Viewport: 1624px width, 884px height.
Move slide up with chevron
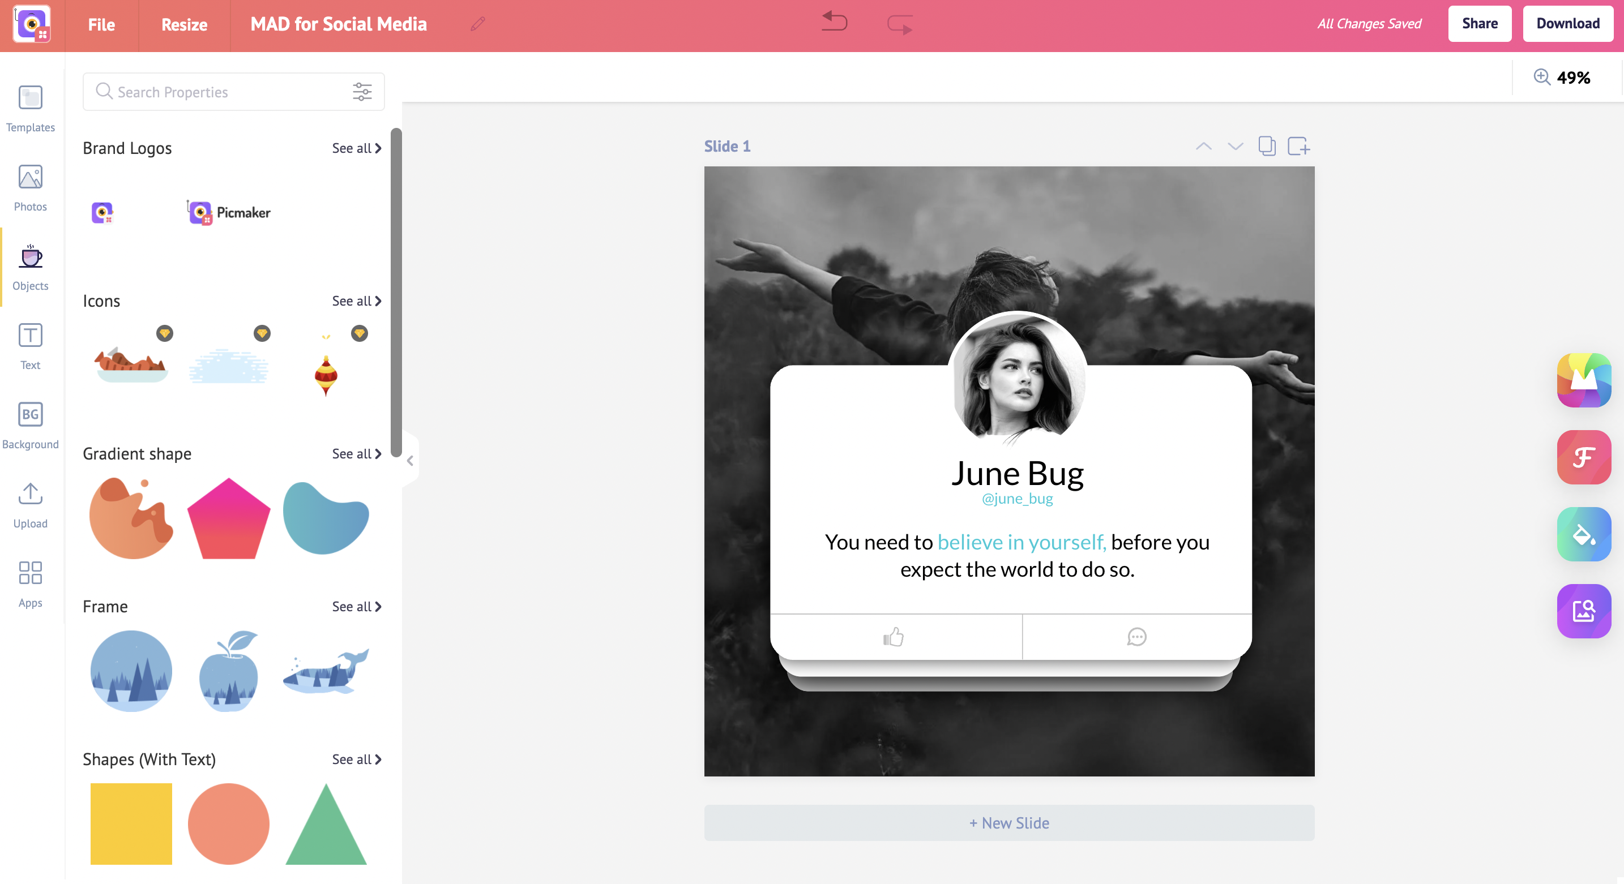coord(1203,146)
